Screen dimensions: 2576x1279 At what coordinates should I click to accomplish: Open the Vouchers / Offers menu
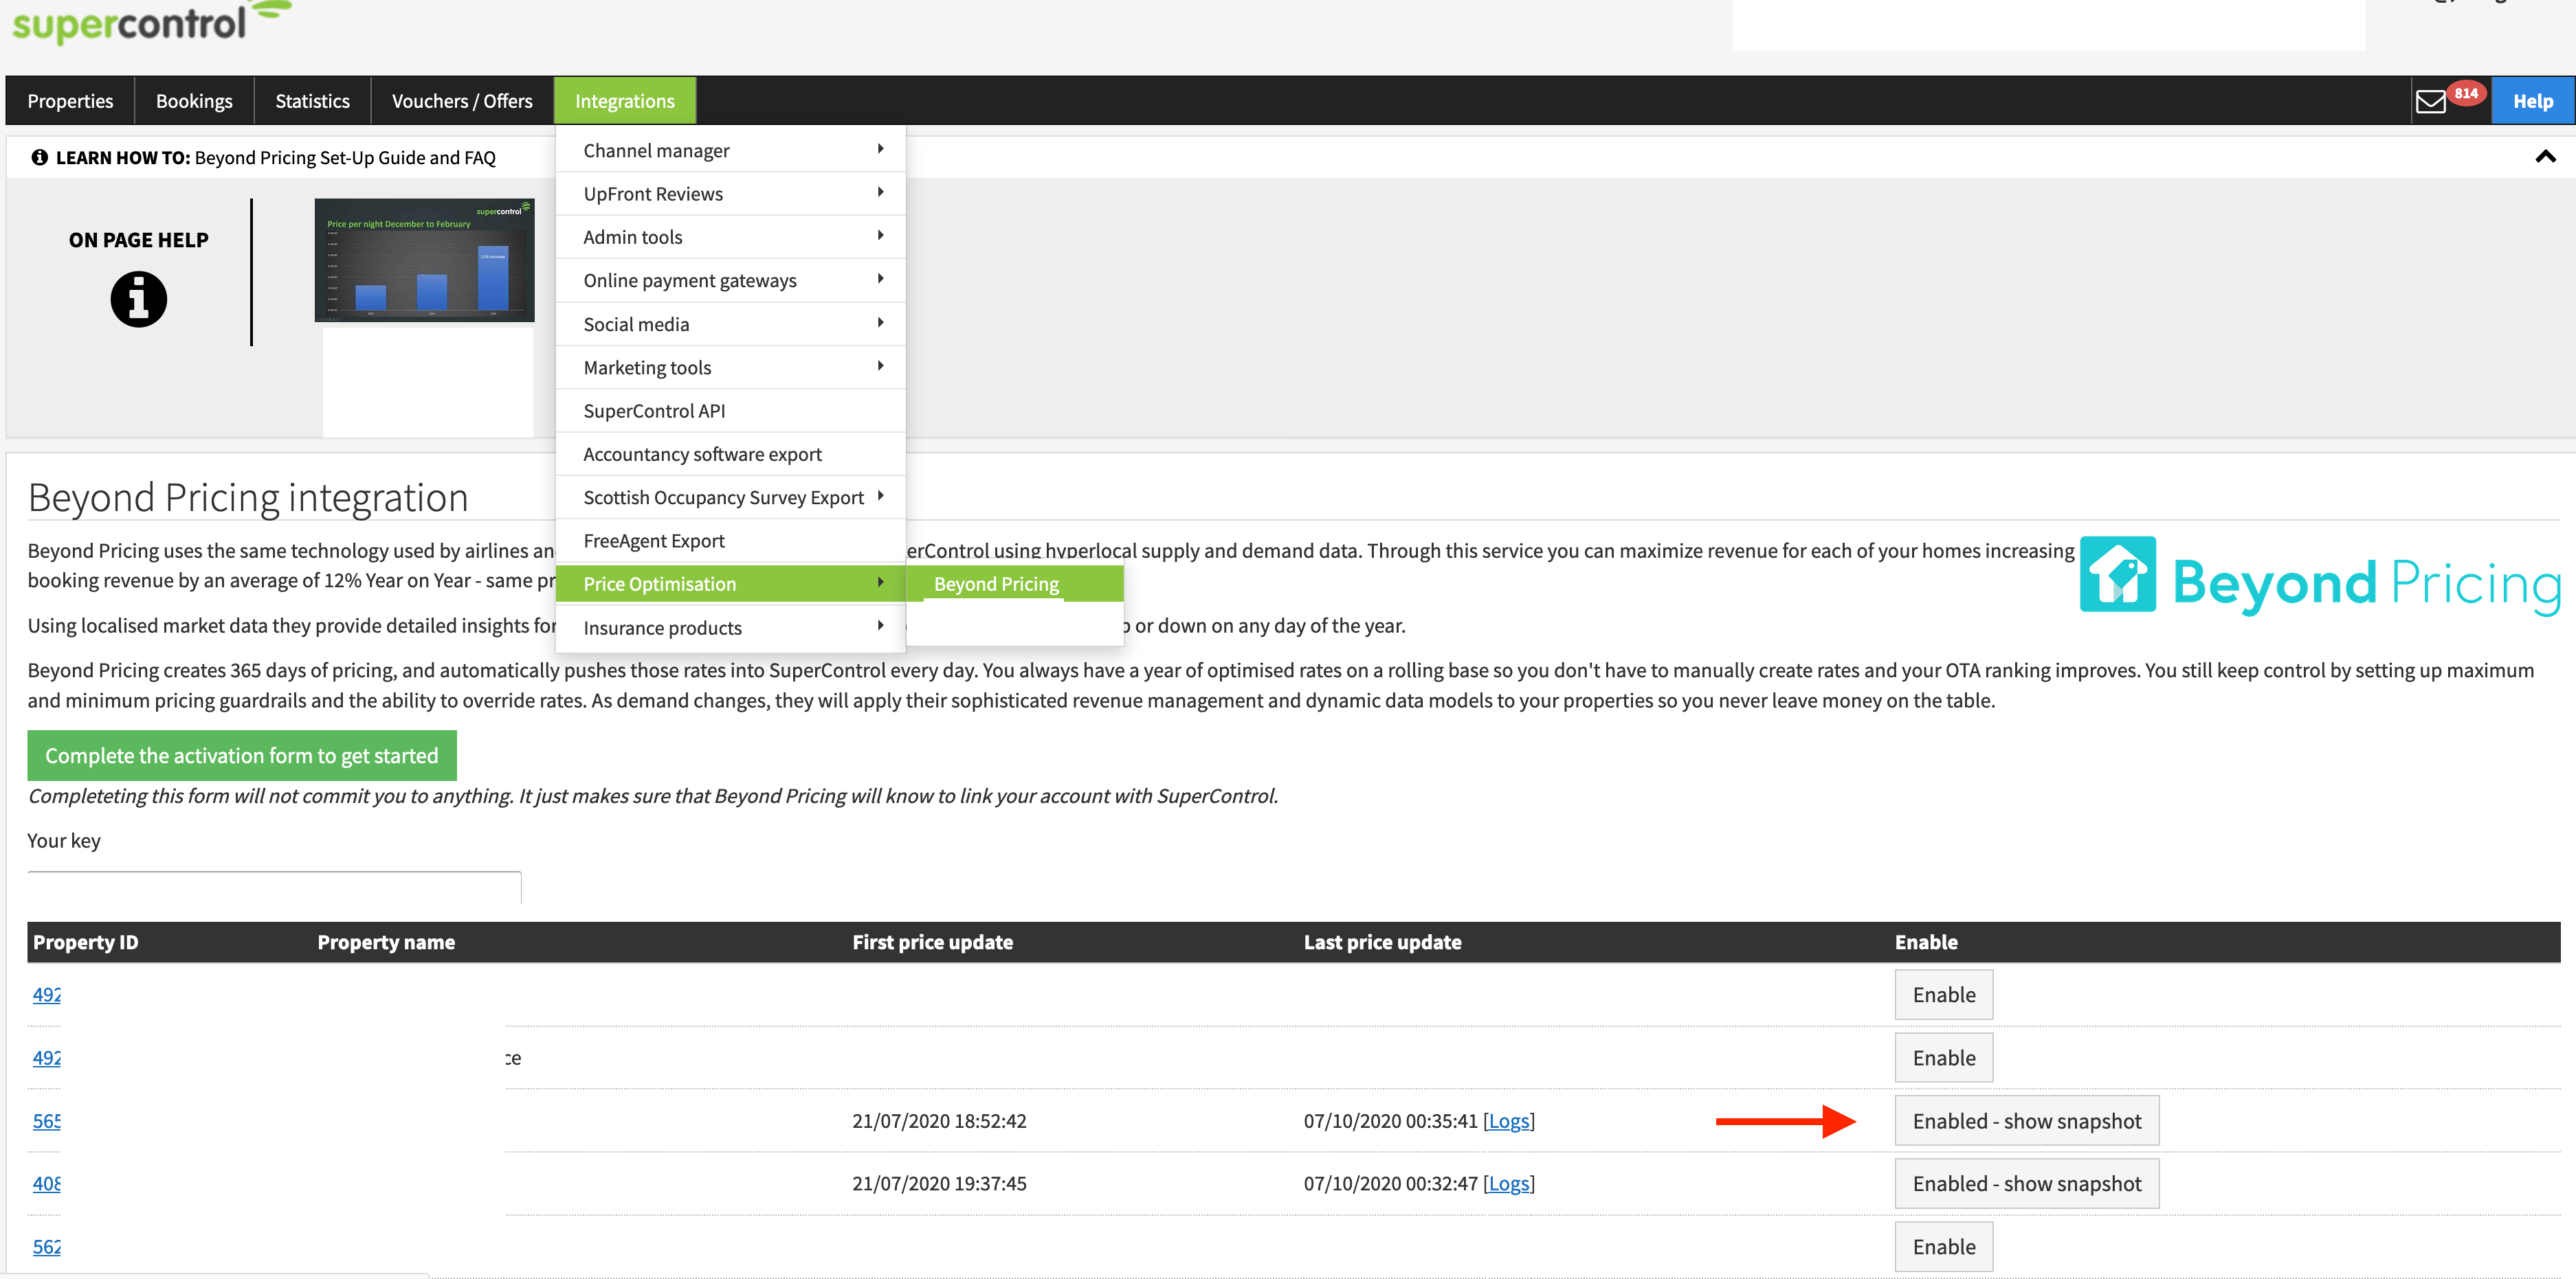[x=462, y=101]
